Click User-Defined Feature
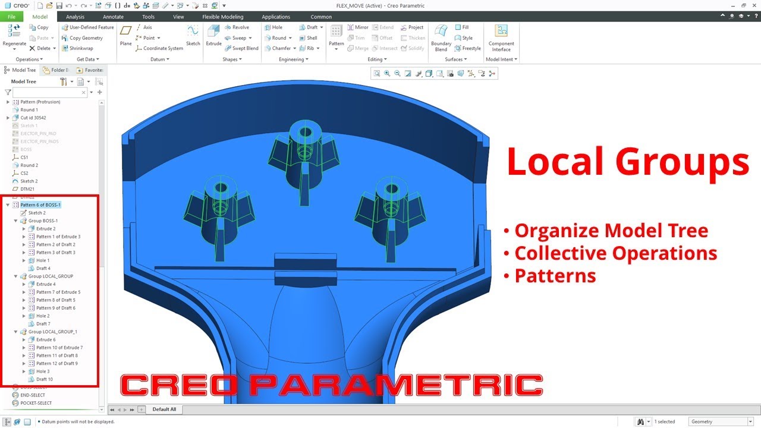The height and width of the screenshot is (428, 761). pyautogui.click(x=87, y=27)
